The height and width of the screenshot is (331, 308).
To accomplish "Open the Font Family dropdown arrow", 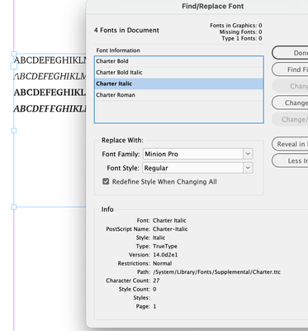I will click(x=248, y=154).
